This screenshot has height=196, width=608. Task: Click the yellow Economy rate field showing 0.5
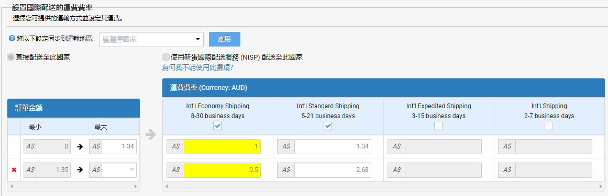tap(222, 170)
